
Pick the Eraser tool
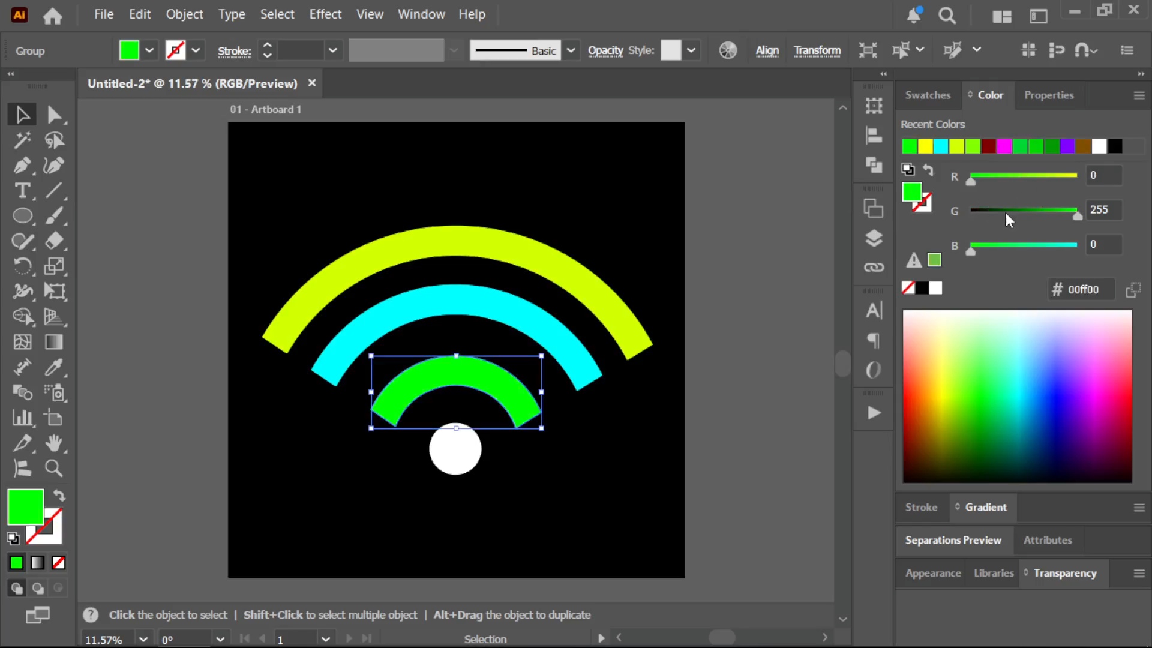pos(54,241)
